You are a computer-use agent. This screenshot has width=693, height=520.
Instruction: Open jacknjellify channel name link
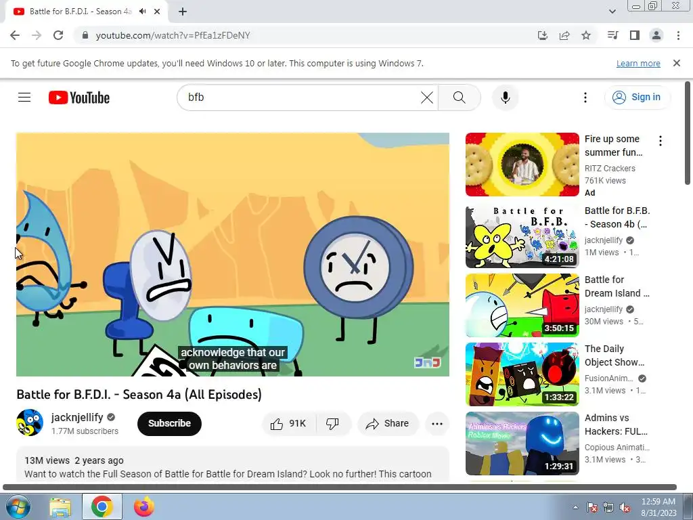click(x=77, y=417)
